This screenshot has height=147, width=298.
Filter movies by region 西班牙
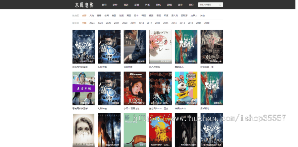(x=184, y=16)
